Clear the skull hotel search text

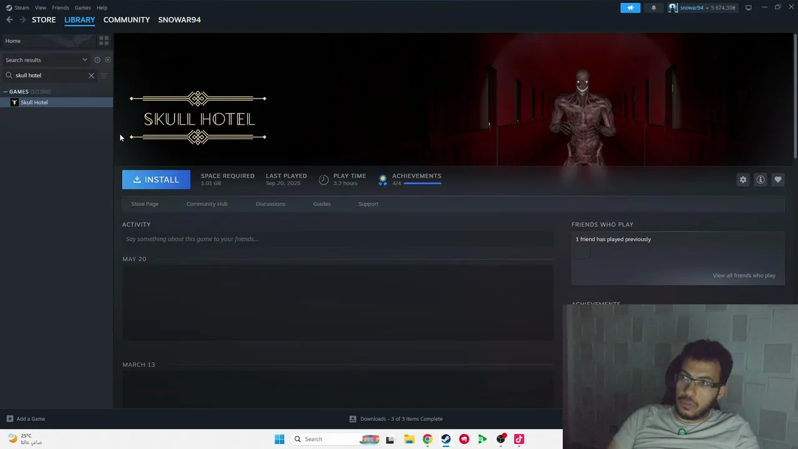(x=91, y=75)
